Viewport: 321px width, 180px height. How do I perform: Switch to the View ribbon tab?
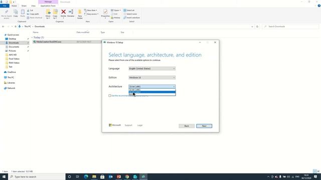(33, 6)
